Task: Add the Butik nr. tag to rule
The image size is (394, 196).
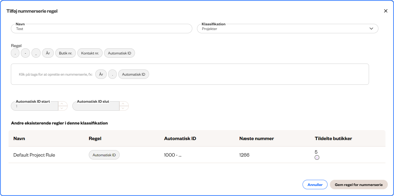Action: click(x=66, y=53)
